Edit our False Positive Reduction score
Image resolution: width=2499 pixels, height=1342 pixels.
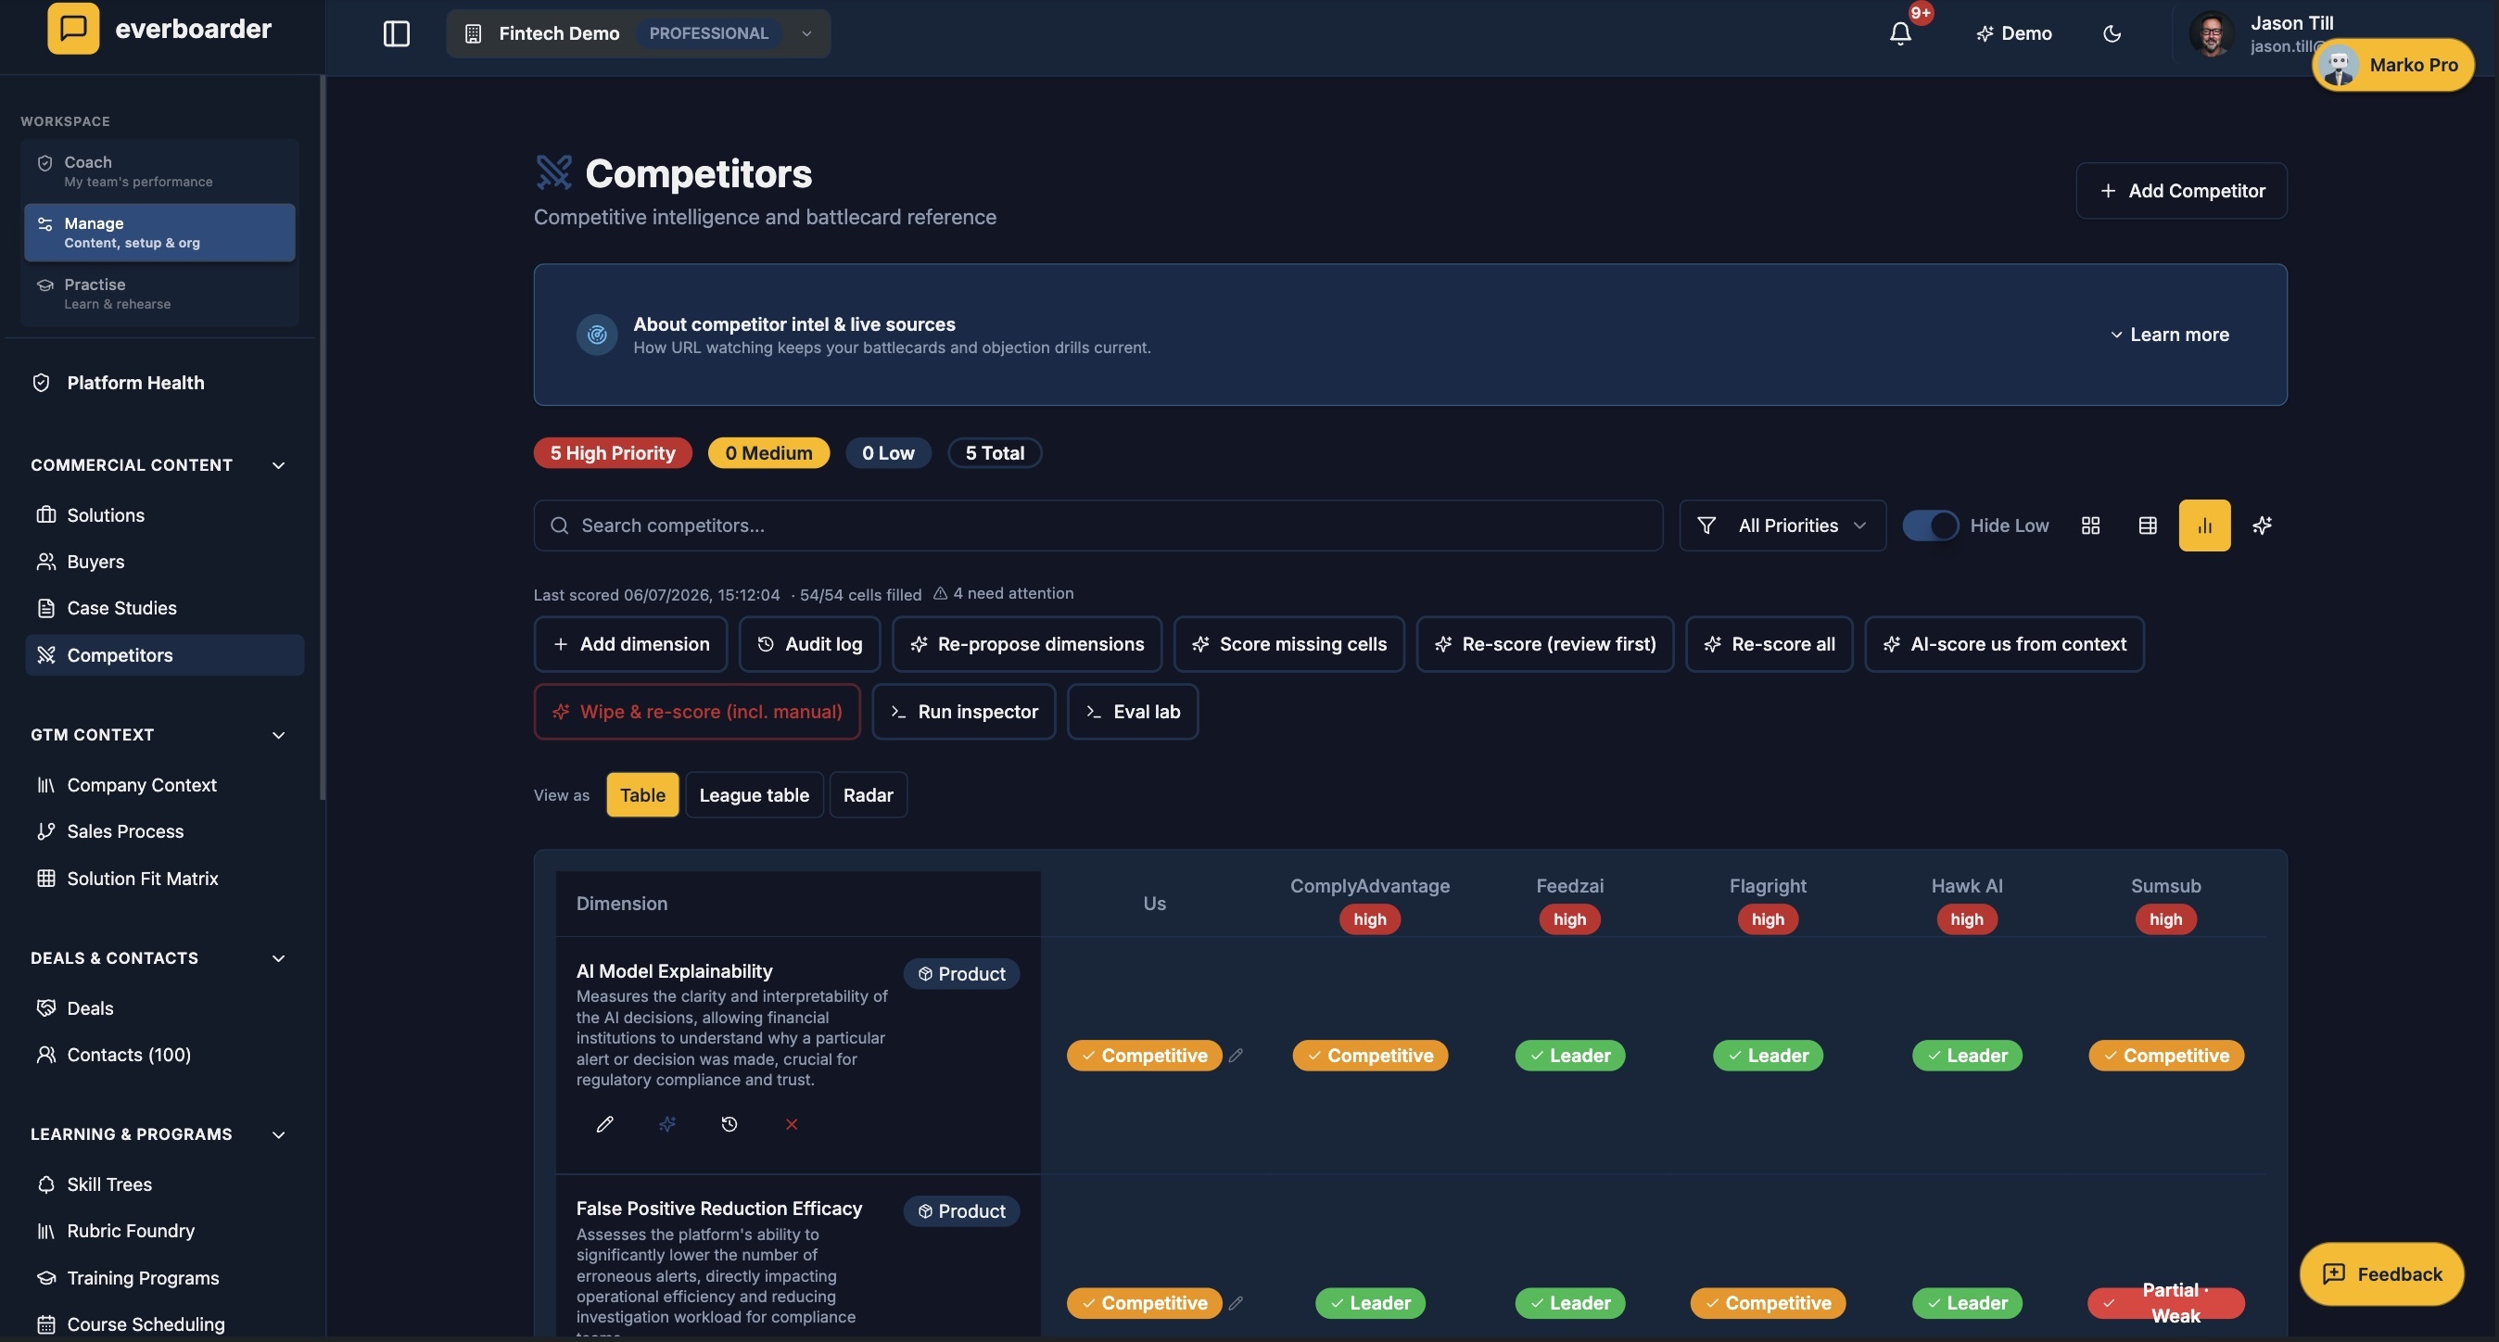pos(1235,1303)
